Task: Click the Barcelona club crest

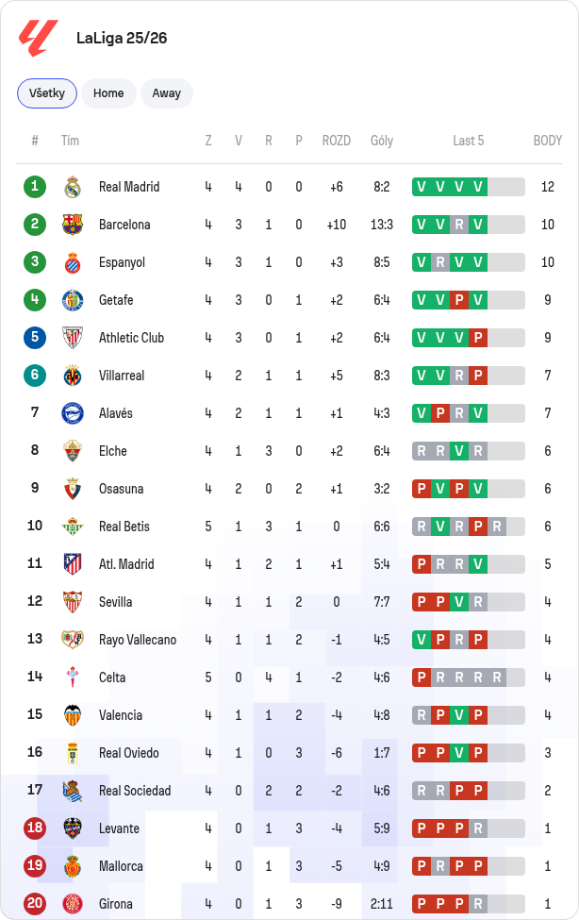Action: (73, 225)
